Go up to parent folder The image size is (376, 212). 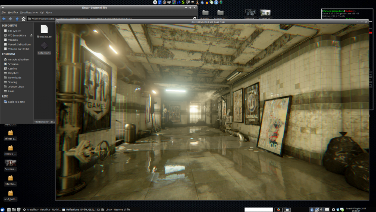click(17, 19)
